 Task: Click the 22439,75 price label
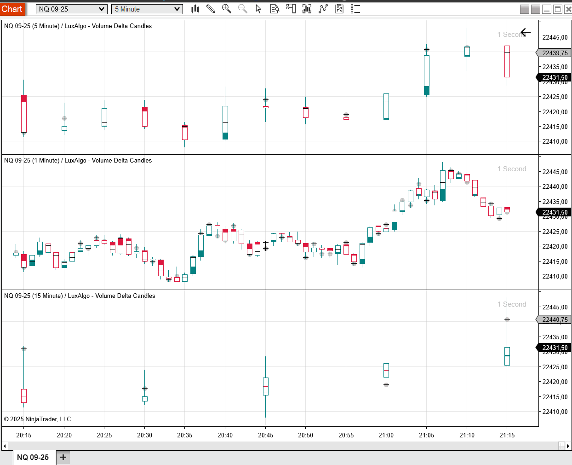[554, 52]
